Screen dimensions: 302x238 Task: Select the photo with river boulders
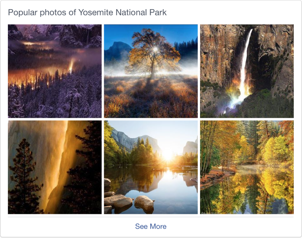pos(151,167)
